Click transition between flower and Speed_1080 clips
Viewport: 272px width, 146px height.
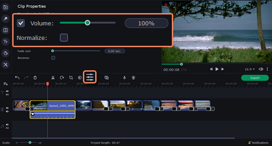coord(30,109)
